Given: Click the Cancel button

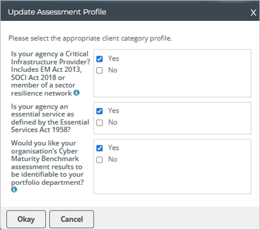Looking at the screenshot, I should tap(71, 219).
